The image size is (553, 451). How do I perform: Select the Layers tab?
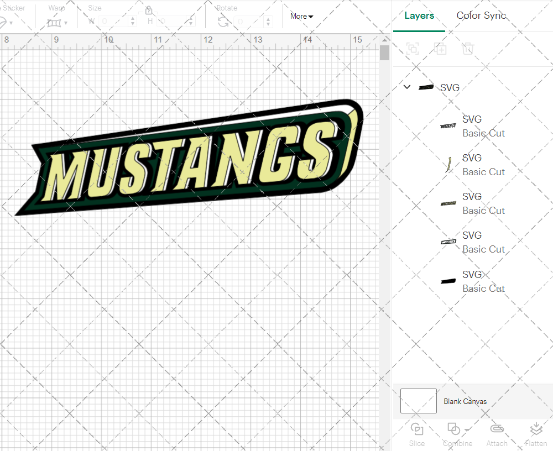pyautogui.click(x=419, y=15)
